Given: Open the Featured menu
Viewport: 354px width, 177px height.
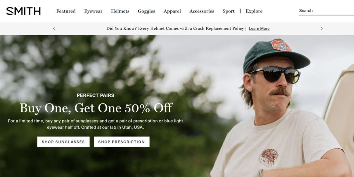Looking at the screenshot, I should click(66, 11).
